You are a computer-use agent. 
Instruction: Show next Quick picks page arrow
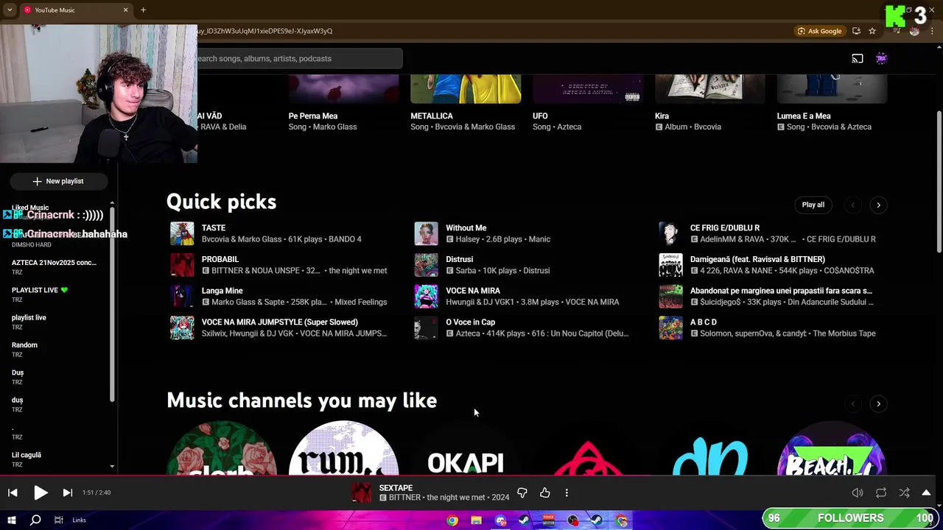878,205
